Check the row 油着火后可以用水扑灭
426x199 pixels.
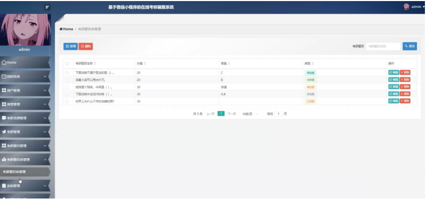(67, 80)
